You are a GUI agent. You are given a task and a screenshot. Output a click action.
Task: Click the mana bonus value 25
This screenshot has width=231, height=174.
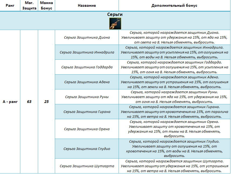(46, 102)
